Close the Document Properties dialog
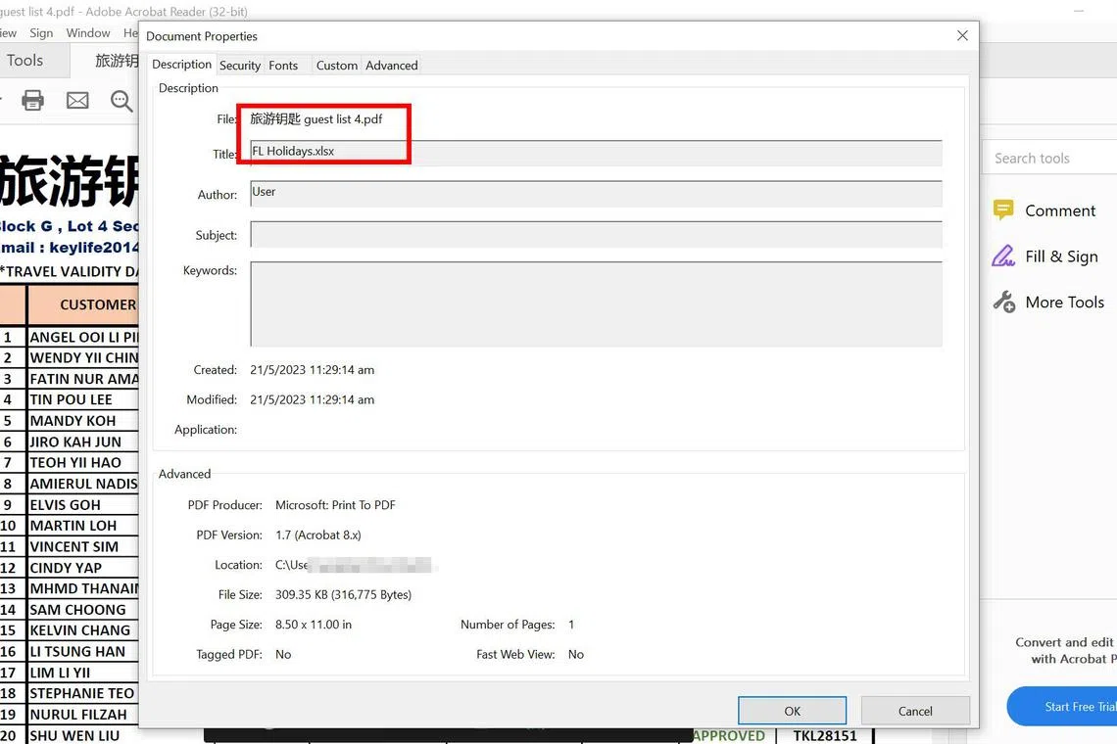Image resolution: width=1117 pixels, height=744 pixels. pos(962,35)
